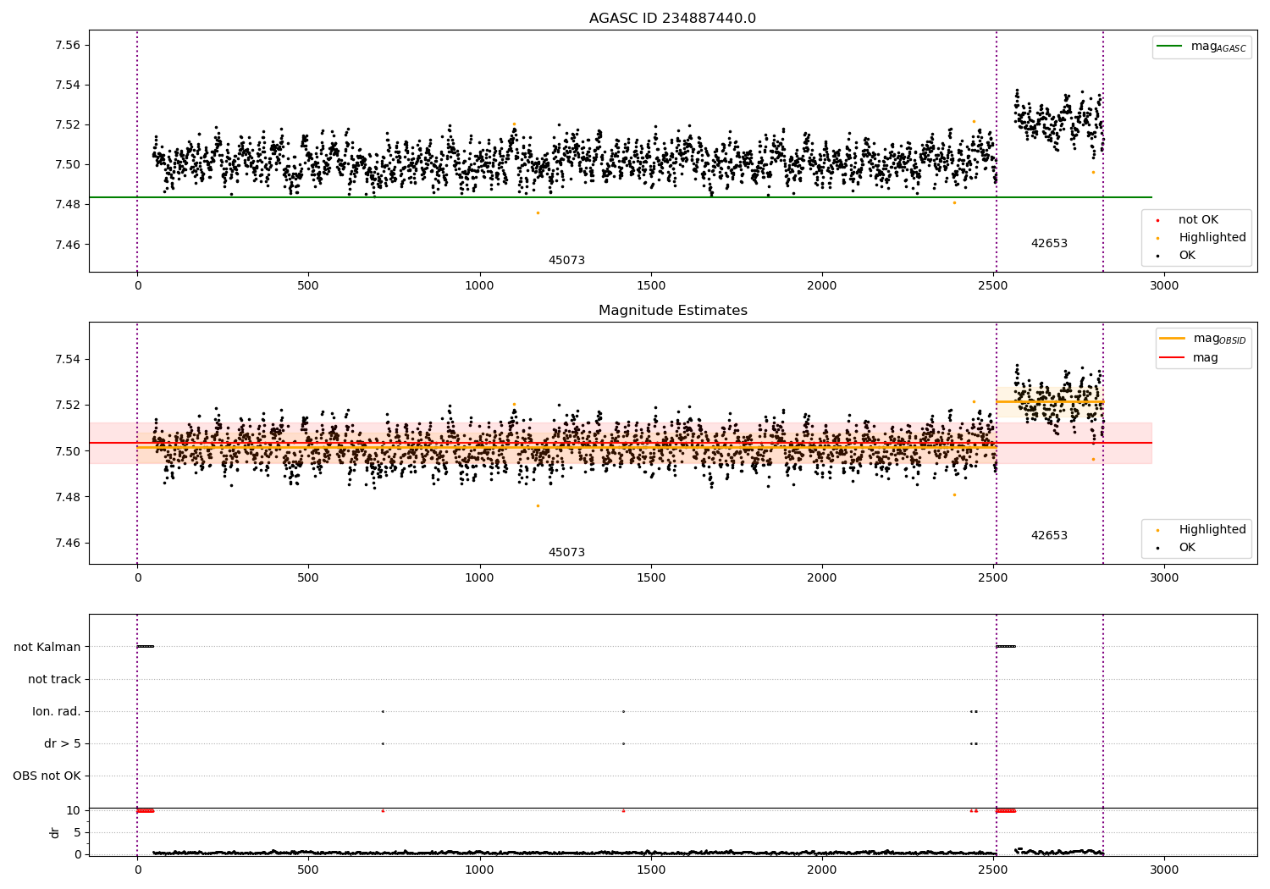Click the '10' tick on the dr axis
Screen dimensions: 1270x889
click(73, 811)
